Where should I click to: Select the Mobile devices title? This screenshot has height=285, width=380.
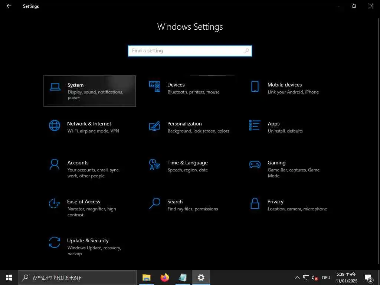[x=285, y=85]
